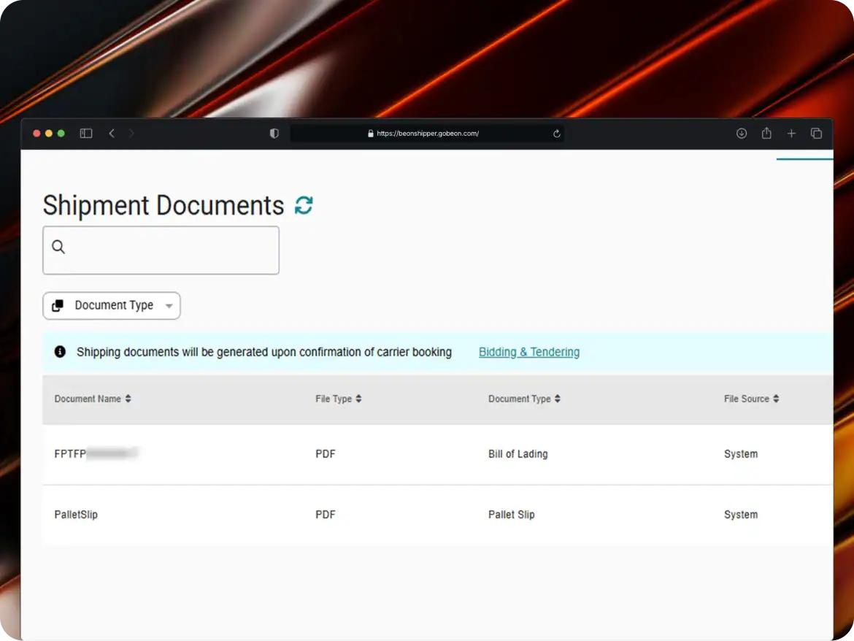The height and width of the screenshot is (641, 854).
Task: Sort by Document Name column arrows
Action: (x=128, y=399)
